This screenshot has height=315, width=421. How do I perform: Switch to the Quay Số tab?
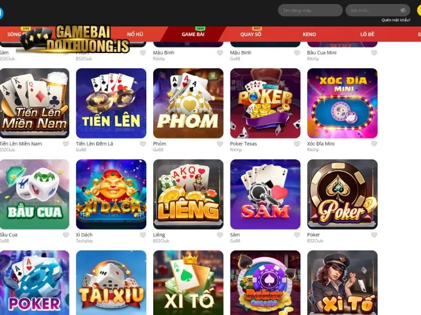click(251, 34)
